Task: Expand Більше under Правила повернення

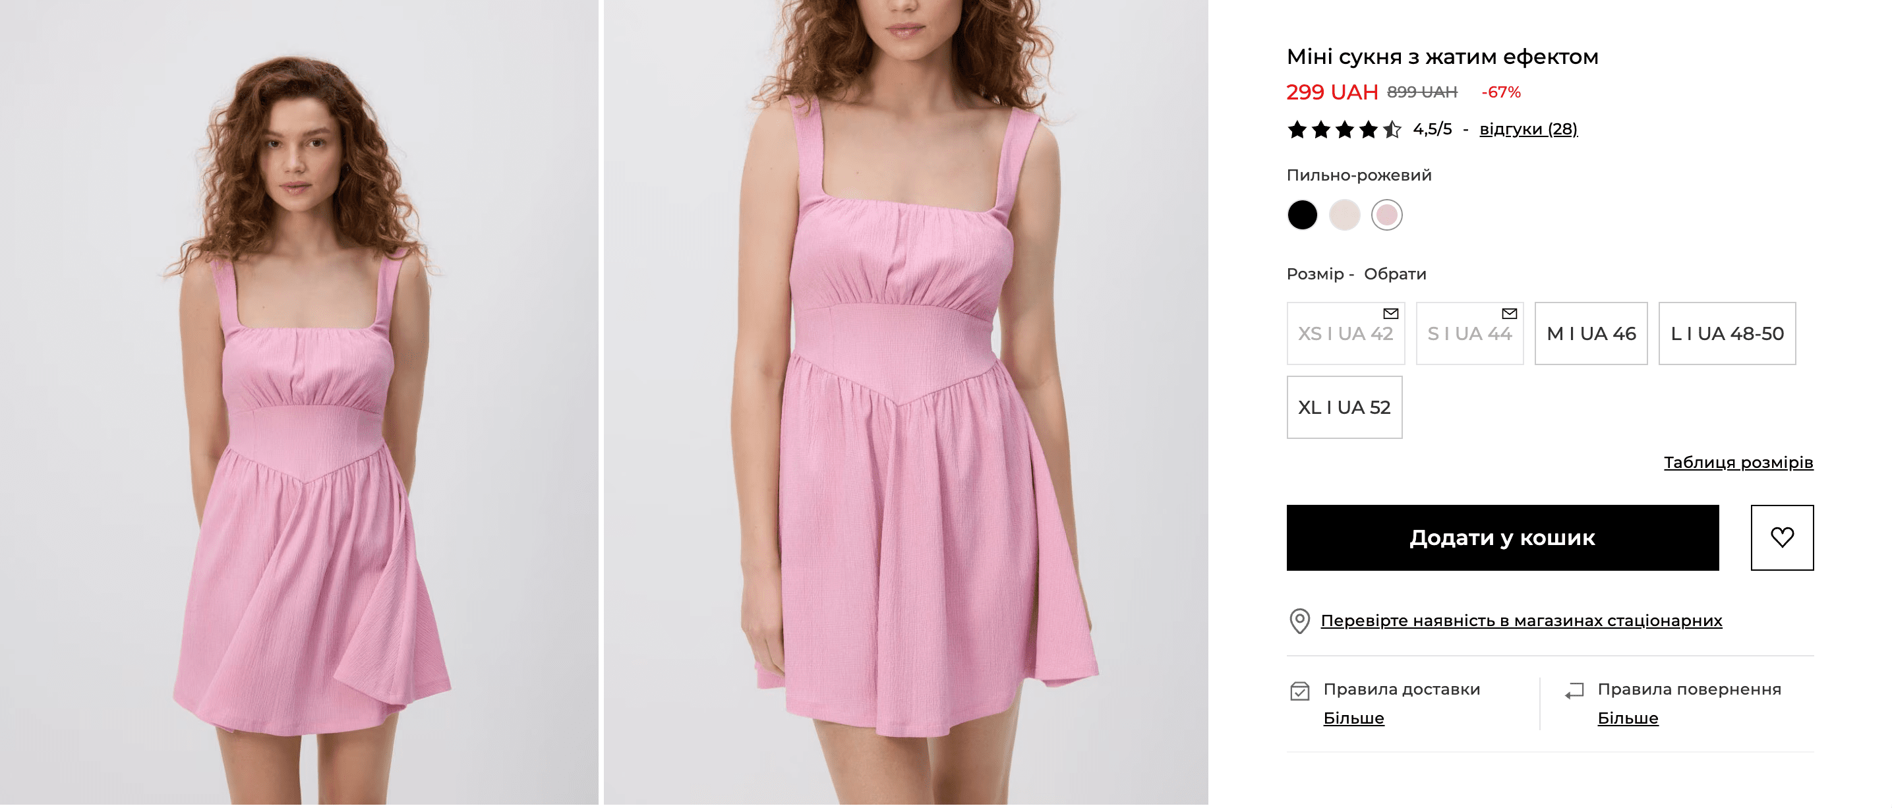Action: point(1628,718)
